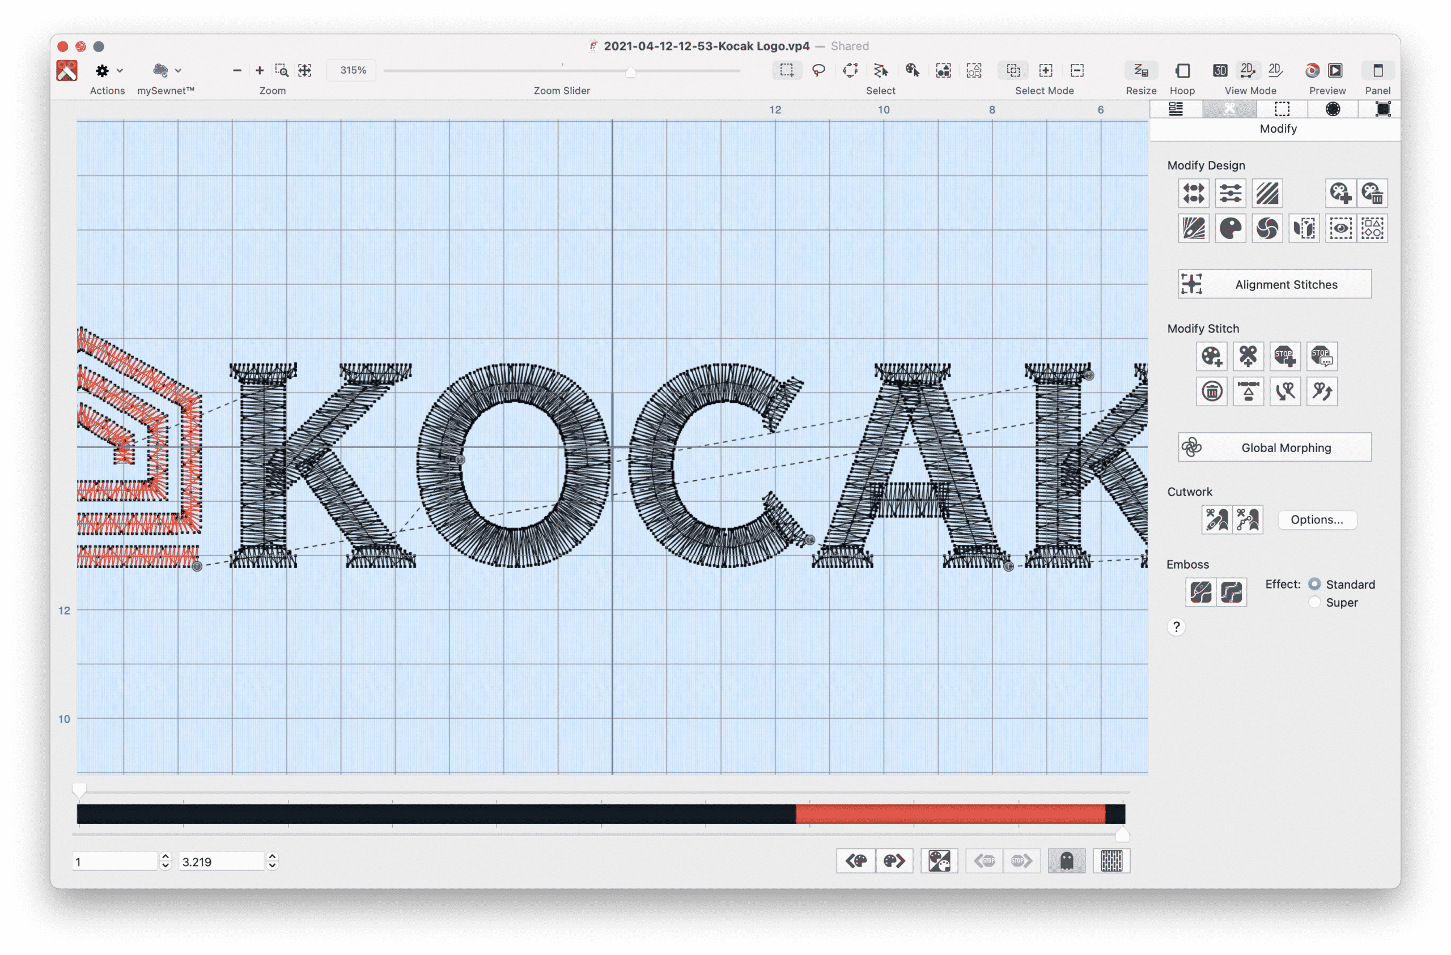Open the dashed-square panel tab
This screenshot has width=1451, height=955.
point(1282,109)
